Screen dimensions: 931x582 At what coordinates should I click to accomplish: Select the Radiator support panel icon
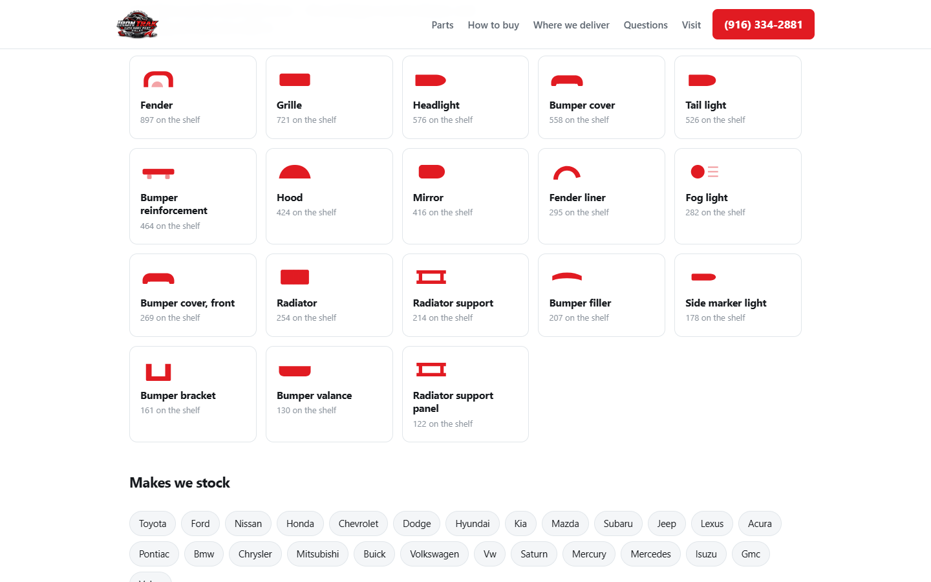click(x=431, y=369)
